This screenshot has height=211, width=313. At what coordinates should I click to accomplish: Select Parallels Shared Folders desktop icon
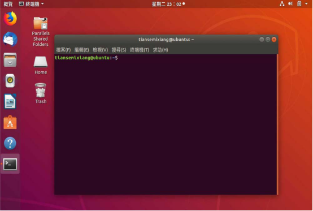click(x=41, y=32)
